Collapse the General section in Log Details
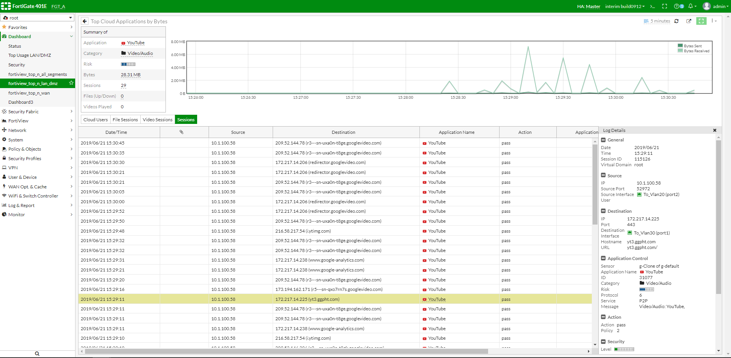 603,140
